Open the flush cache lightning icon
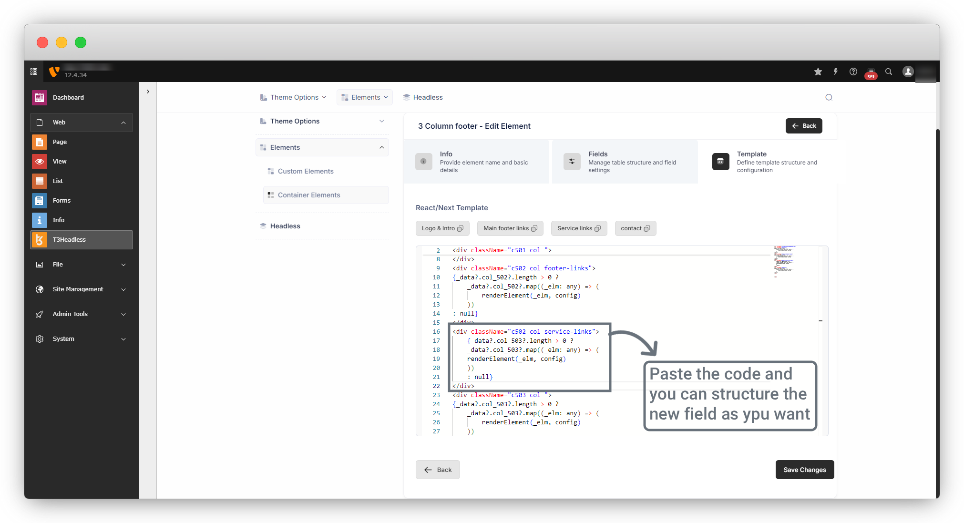Viewport: 964px width, 523px height. point(835,72)
